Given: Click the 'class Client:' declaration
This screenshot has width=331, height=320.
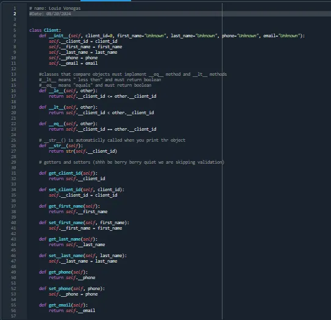Looking at the screenshot, I should [x=45, y=31].
